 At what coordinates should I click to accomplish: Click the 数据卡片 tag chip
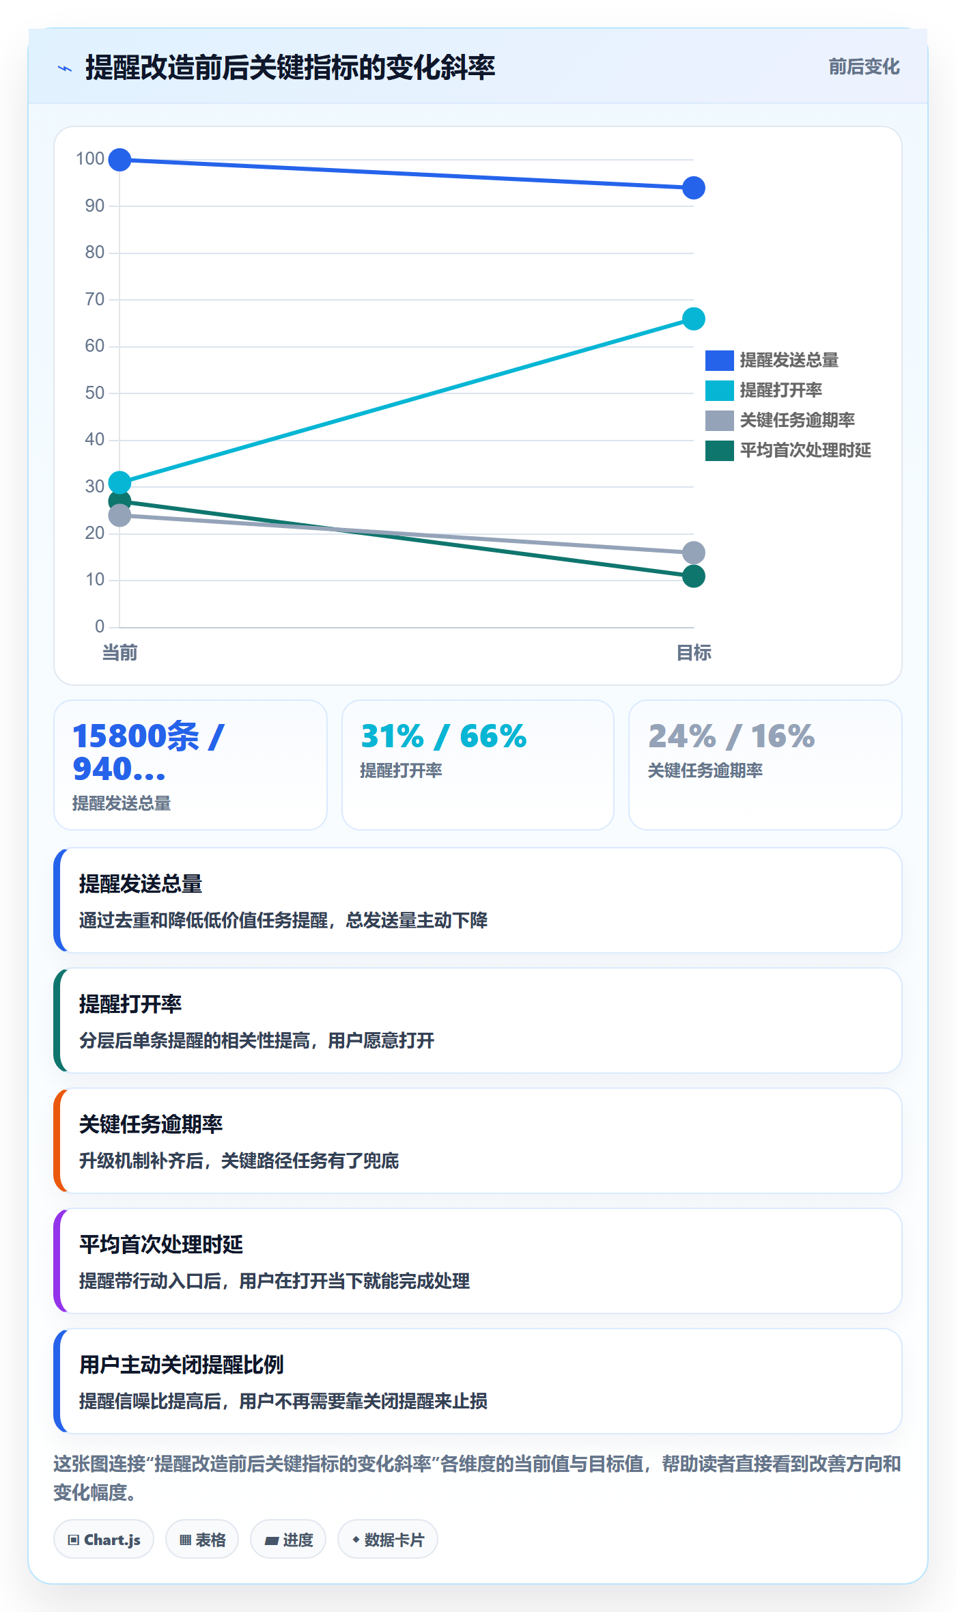[388, 1540]
